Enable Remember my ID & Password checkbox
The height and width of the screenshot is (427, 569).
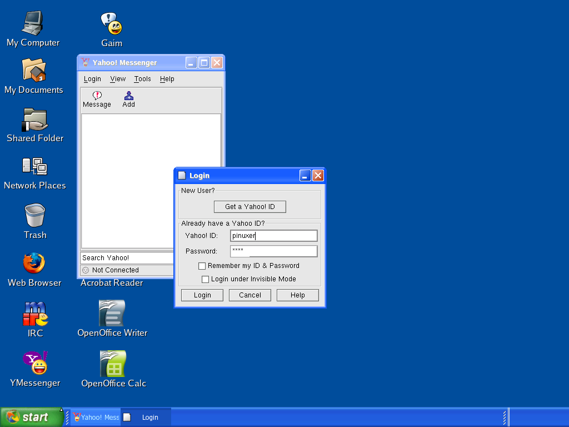pyautogui.click(x=202, y=266)
